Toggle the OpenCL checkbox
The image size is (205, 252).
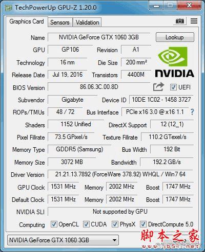pos(54,224)
